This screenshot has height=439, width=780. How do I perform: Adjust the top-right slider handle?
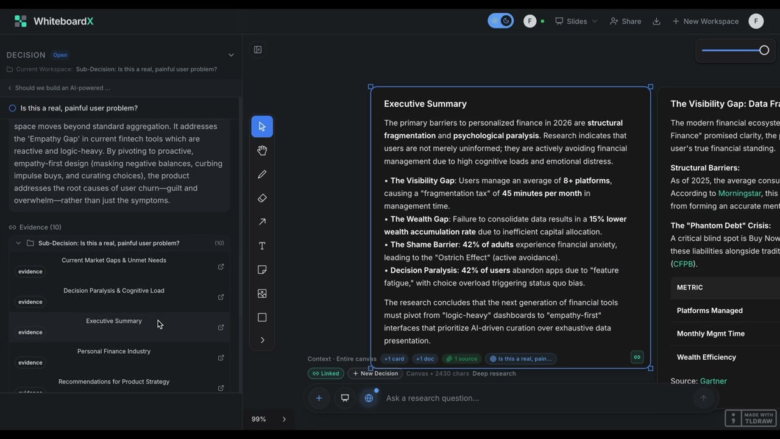[x=764, y=51]
